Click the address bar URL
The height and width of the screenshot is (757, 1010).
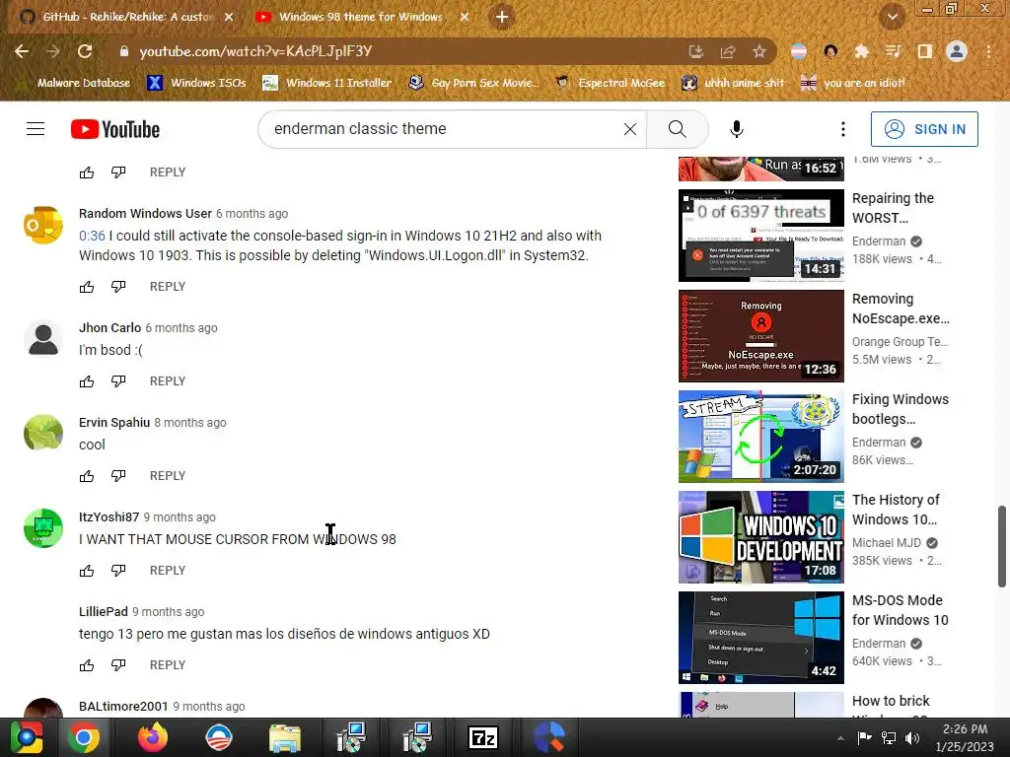(x=255, y=51)
